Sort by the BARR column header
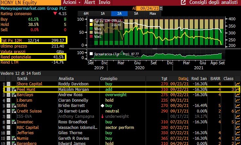241x145 pixels. [215, 79]
